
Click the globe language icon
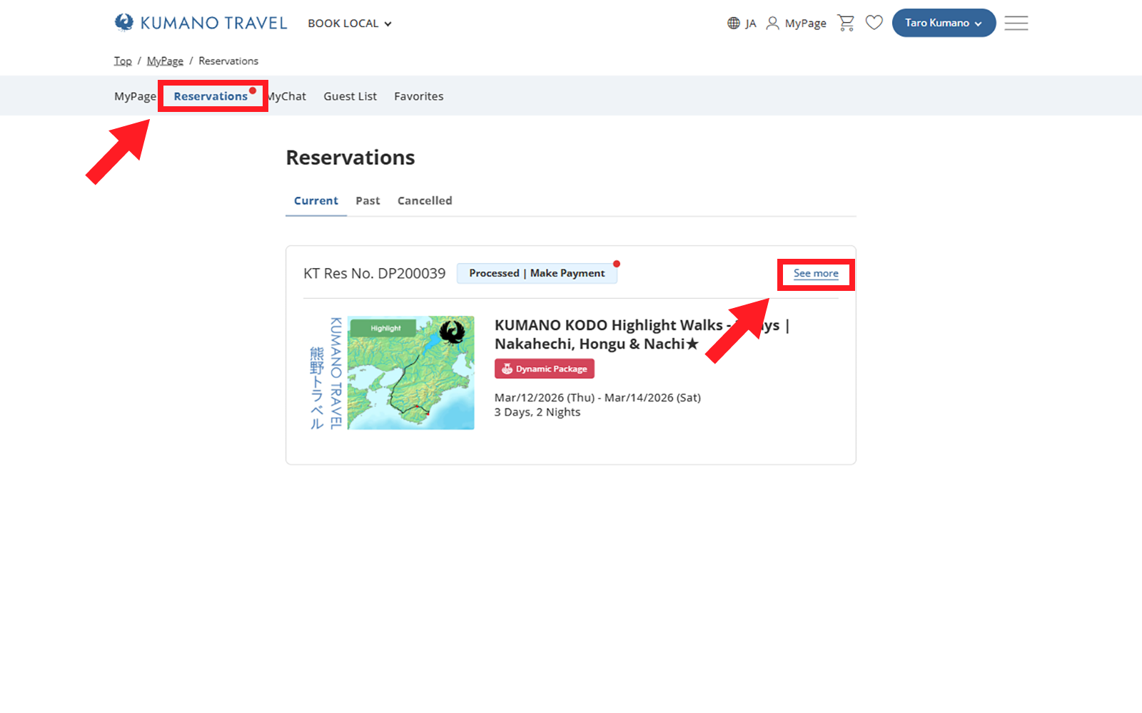733,24
